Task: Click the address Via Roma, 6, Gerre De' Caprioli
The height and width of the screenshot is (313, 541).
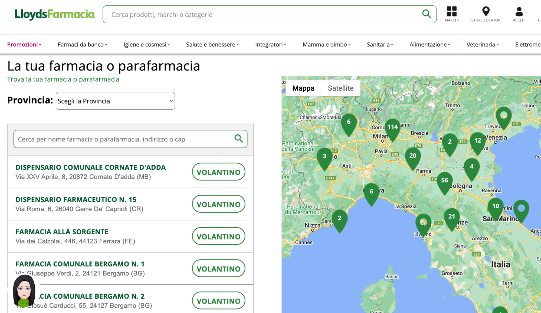Action: (x=79, y=209)
